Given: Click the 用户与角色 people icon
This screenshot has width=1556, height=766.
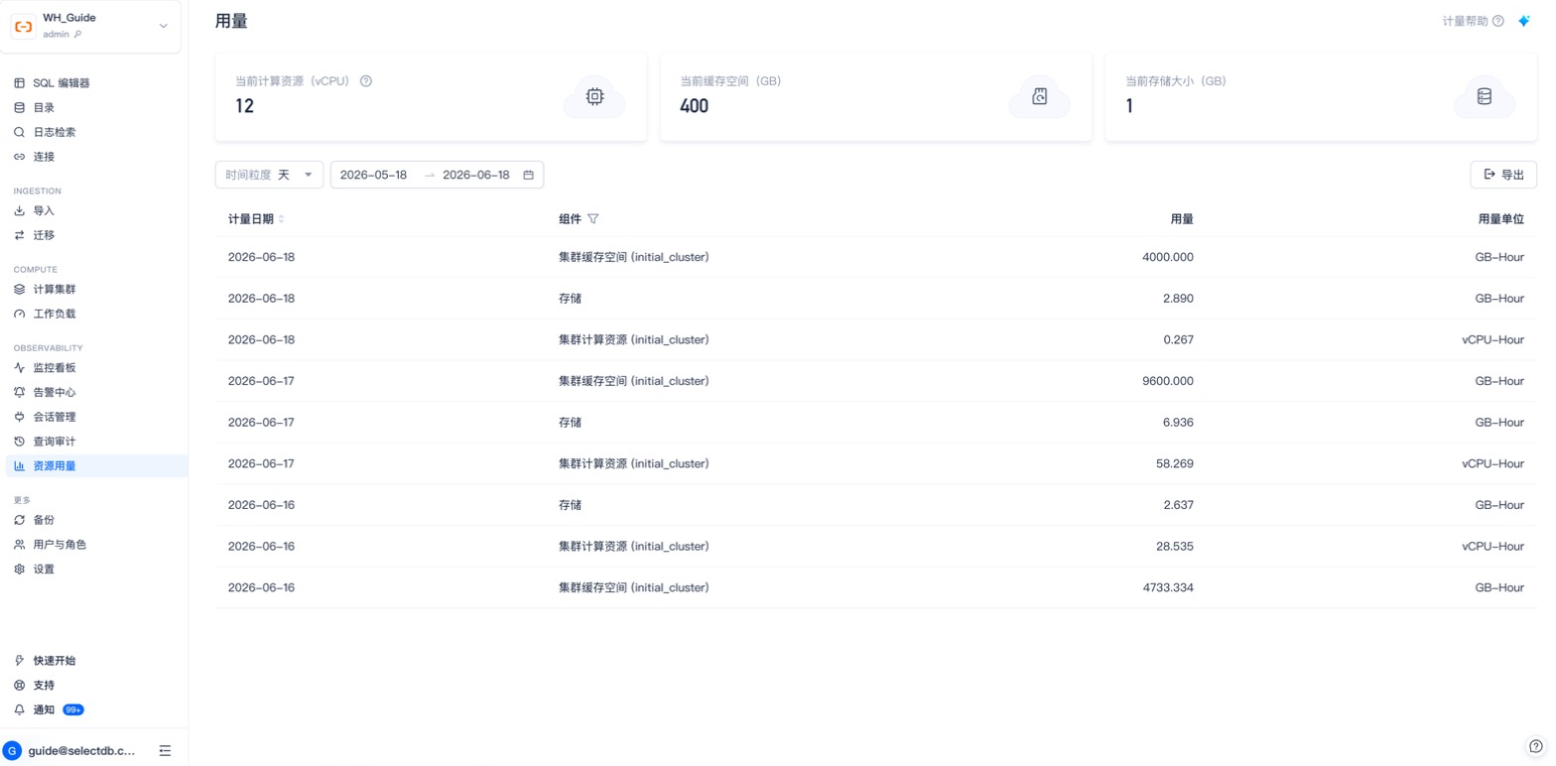Looking at the screenshot, I should (x=19, y=545).
